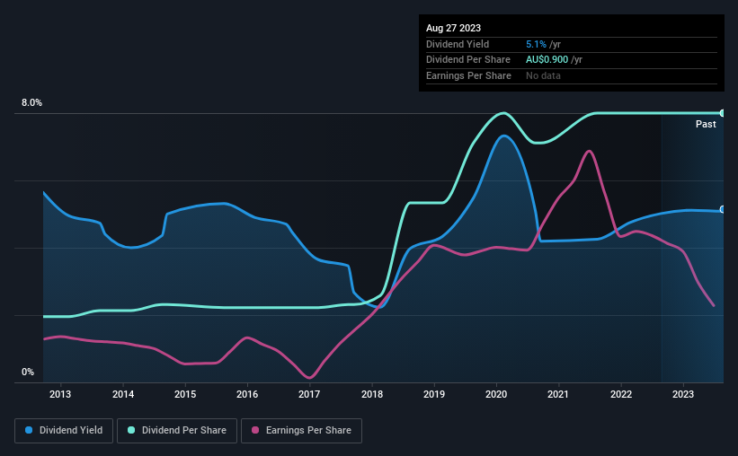Viewport: 738px width, 456px height.
Task: Click the 2018 tick on the timeline
Action: (x=372, y=394)
